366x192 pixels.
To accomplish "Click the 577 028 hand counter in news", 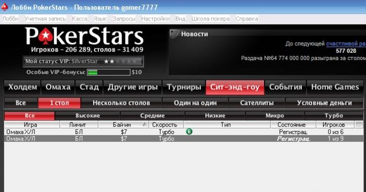I will (346, 51).
